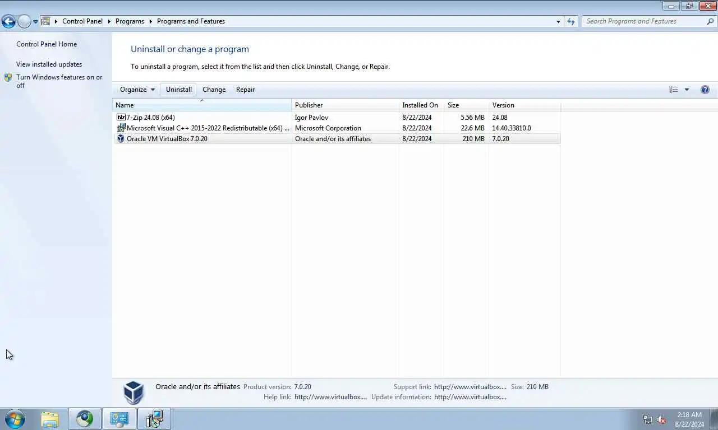Click the VirtualBox icon in list row
Image resolution: width=718 pixels, height=430 pixels.
tap(121, 139)
